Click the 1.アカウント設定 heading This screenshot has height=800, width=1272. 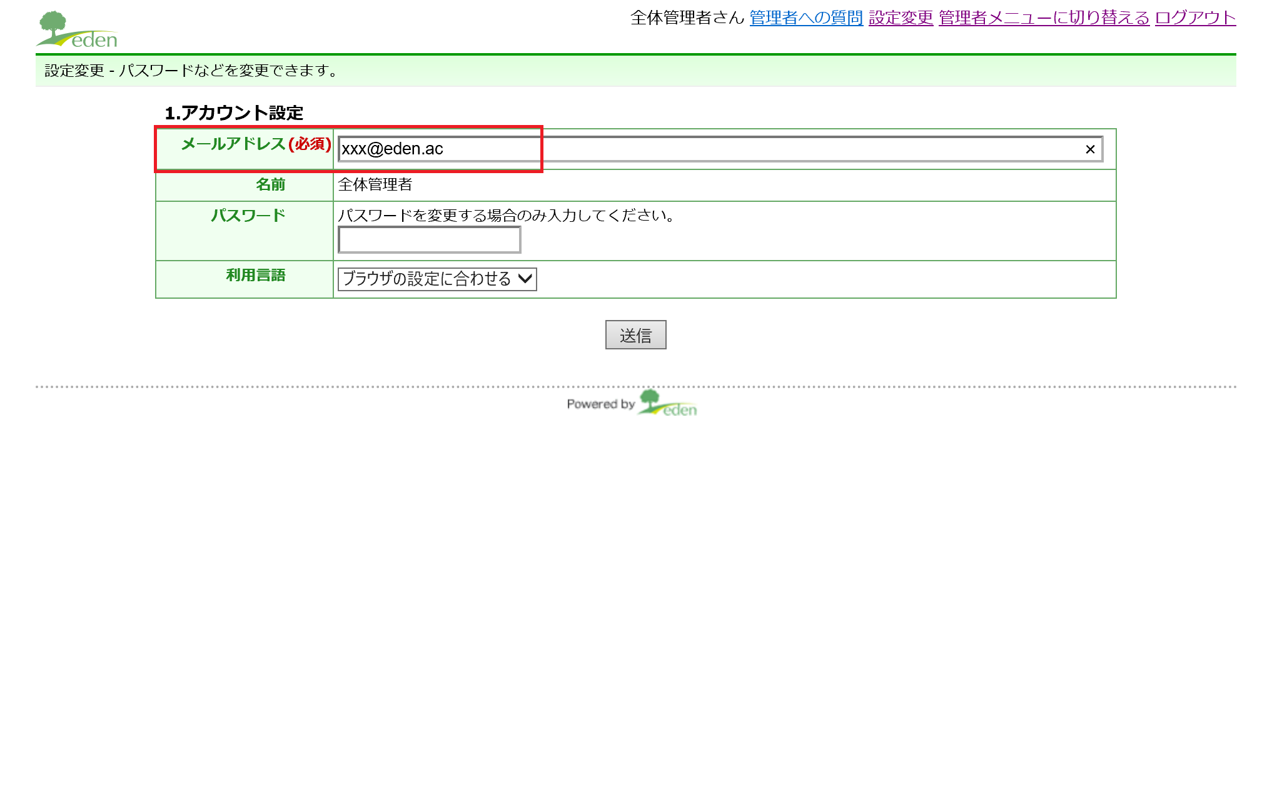pos(234,113)
